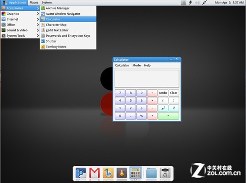Click the Clear button in Calculator

pyautogui.click(x=174, y=93)
